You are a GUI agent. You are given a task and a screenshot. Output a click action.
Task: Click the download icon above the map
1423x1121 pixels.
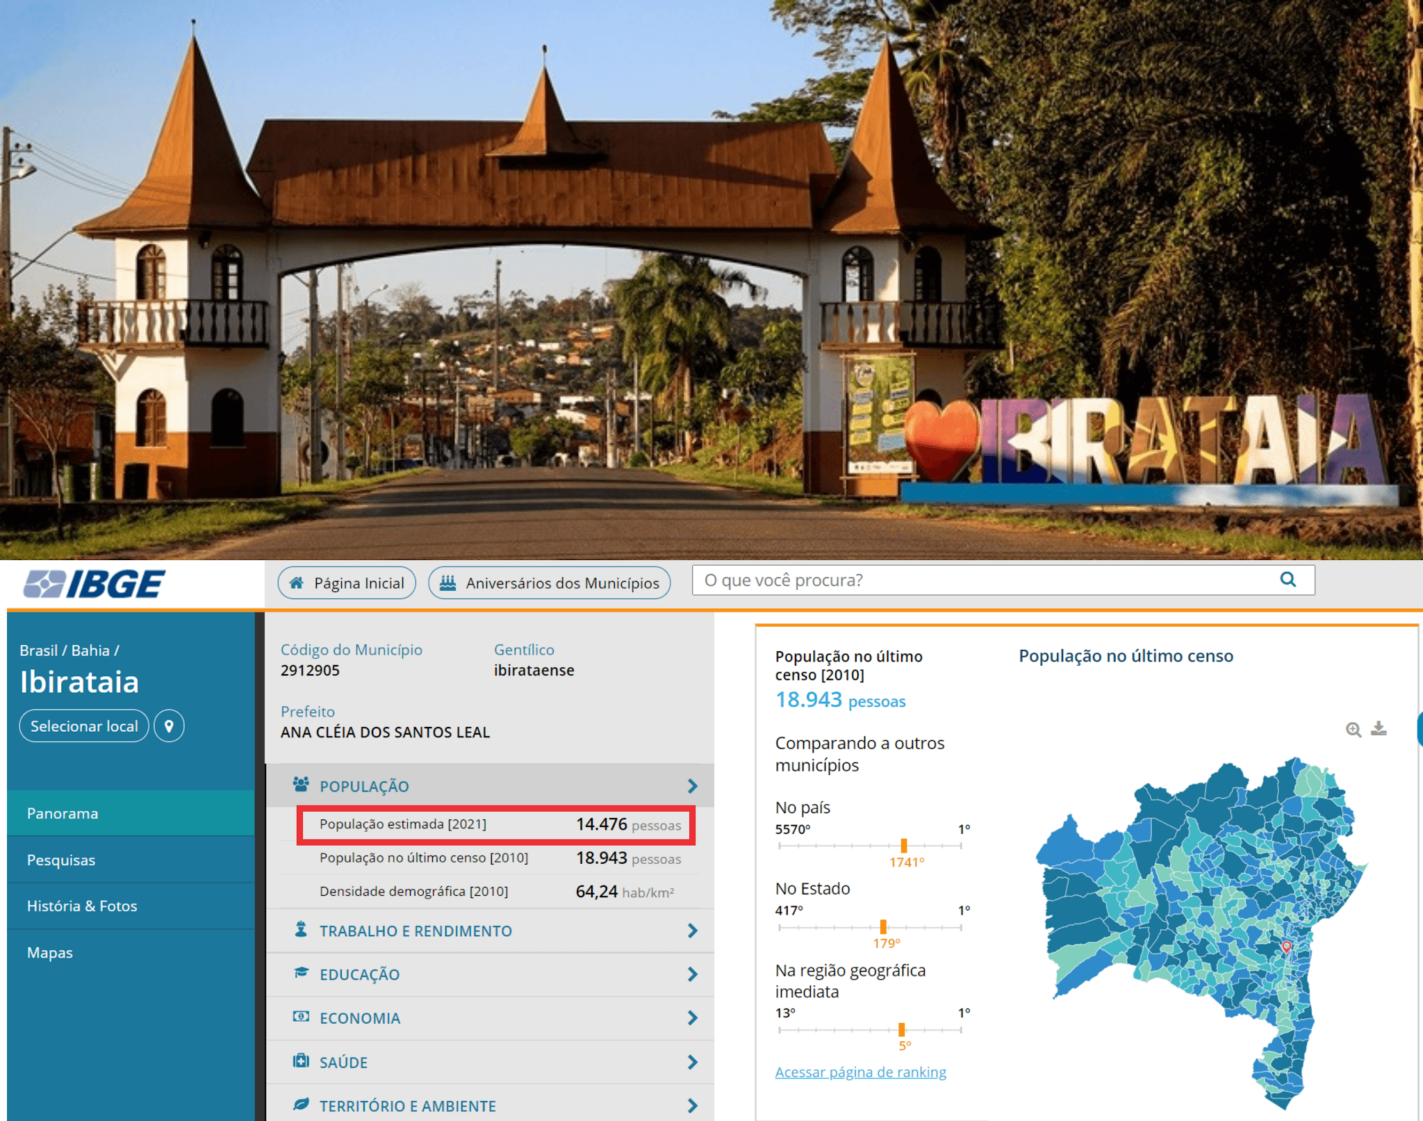point(1379,728)
